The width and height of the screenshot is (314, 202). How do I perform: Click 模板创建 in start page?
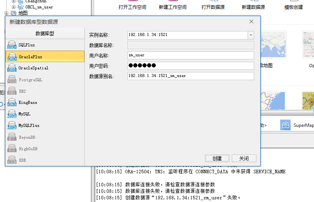point(294,7)
